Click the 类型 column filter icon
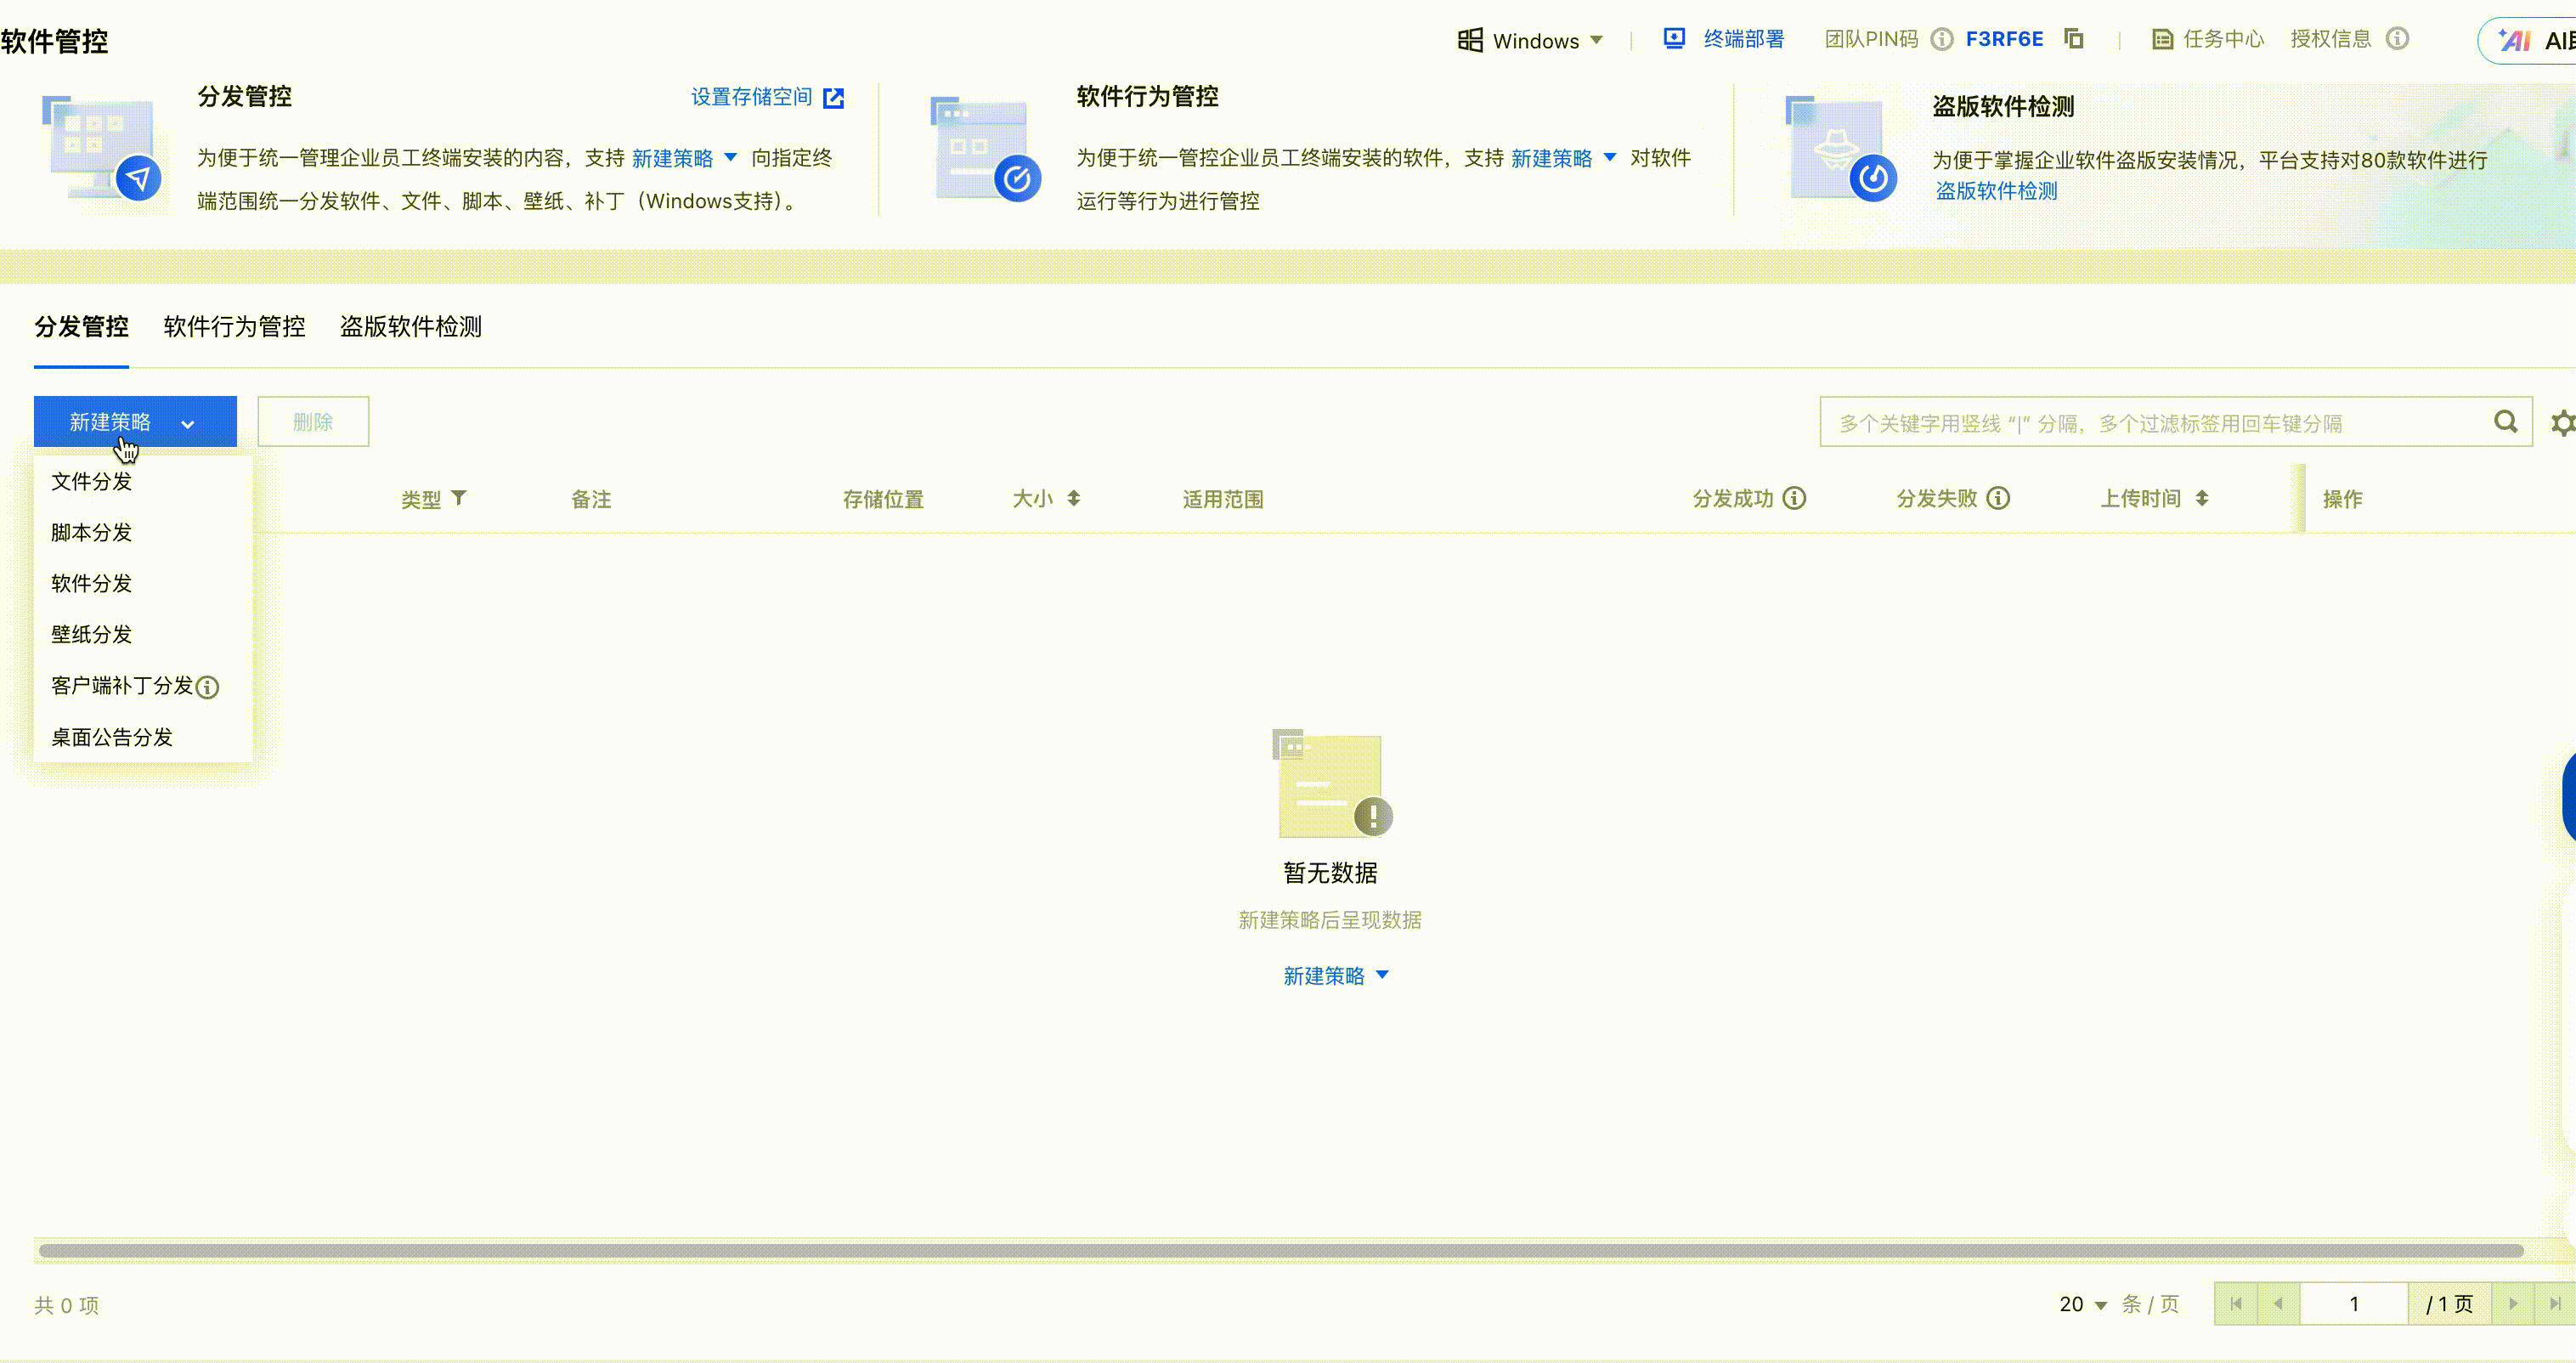 click(459, 498)
